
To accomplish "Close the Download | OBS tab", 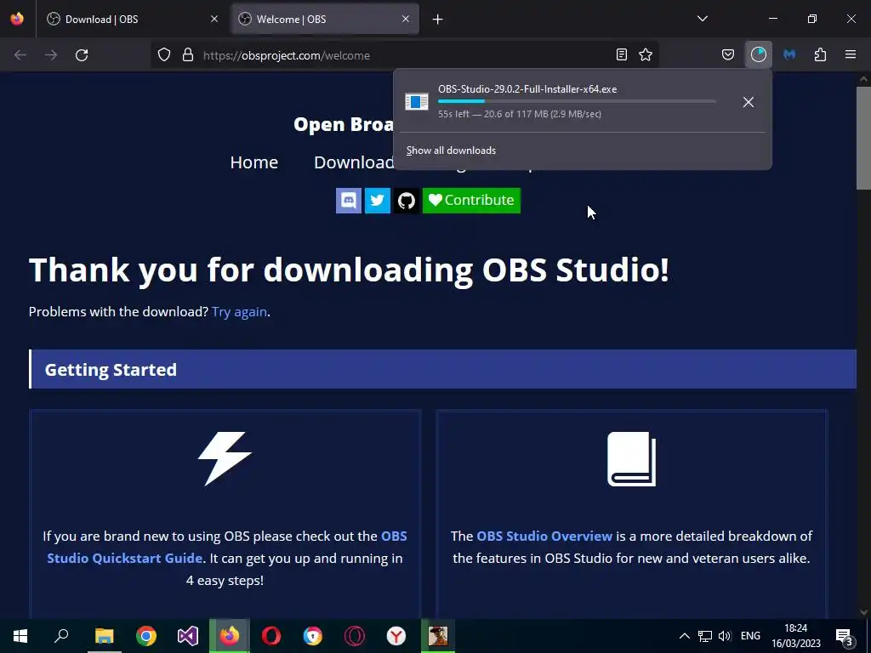I will tap(214, 19).
